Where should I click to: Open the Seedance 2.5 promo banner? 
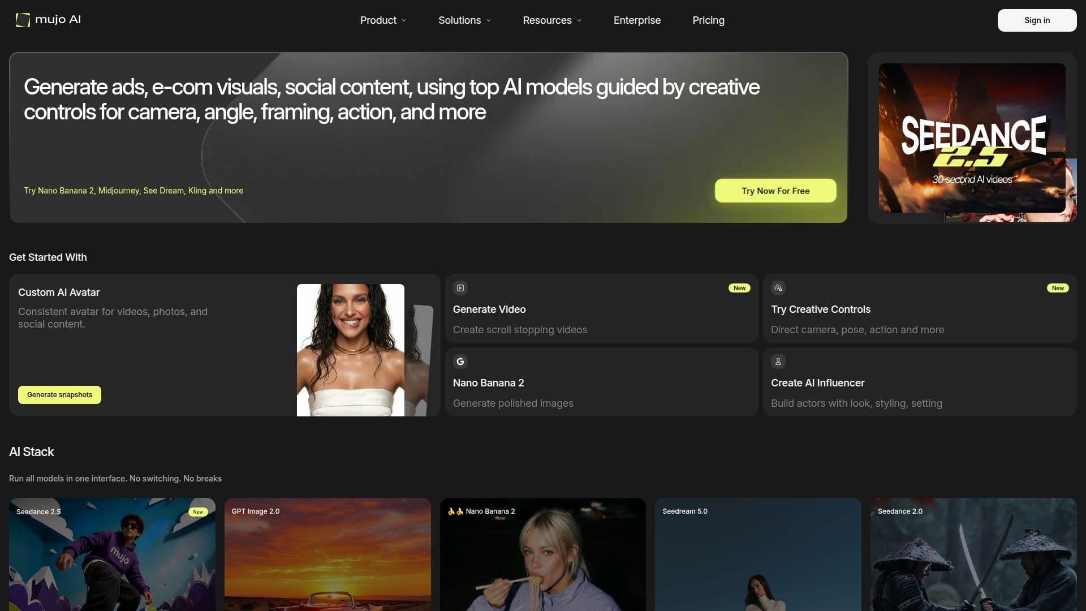(972, 138)
